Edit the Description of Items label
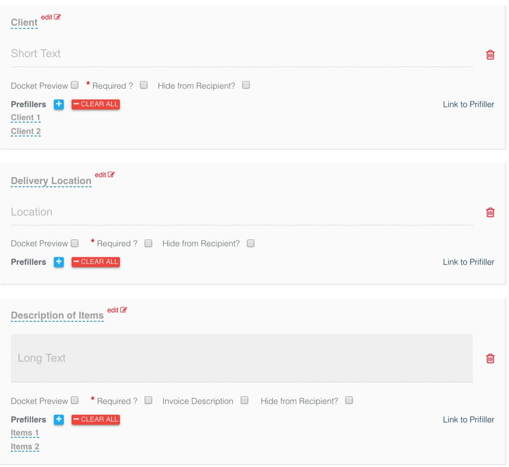 117,311
